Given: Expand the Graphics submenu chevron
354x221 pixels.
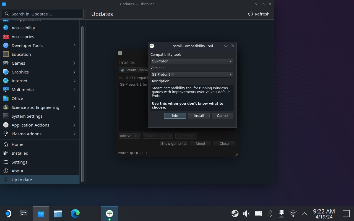Looking at the screenshot, I should [74, 72].
